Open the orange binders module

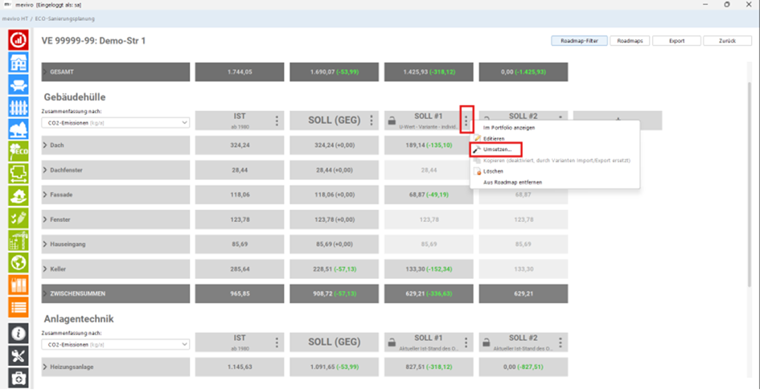[19, 285]
